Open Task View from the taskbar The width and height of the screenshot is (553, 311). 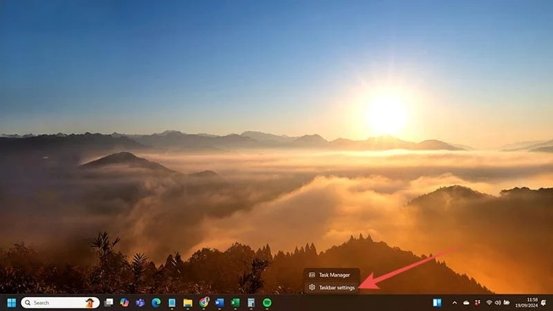109,303
